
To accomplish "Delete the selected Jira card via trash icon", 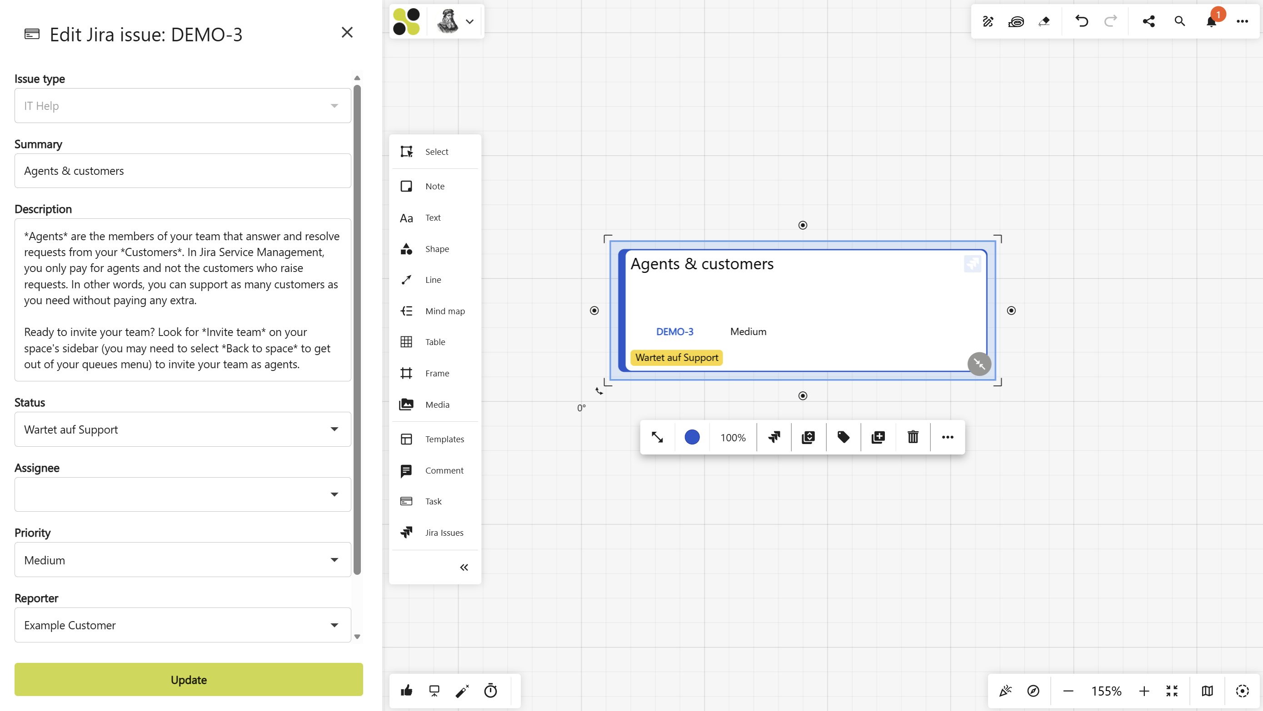I will tap(912, 437).
